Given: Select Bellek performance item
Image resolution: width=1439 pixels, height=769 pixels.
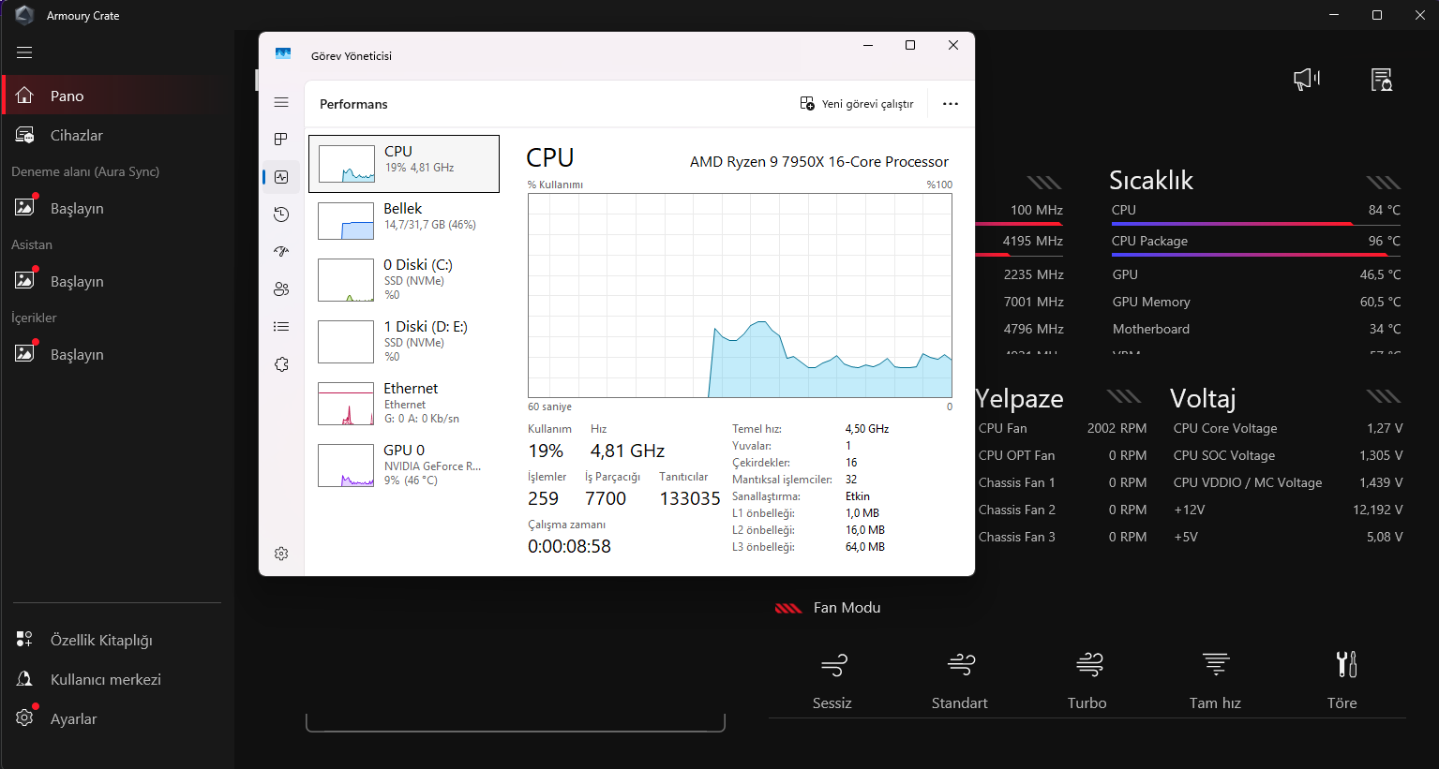Looking at the screenshot, I should click(x=404, y=221).
